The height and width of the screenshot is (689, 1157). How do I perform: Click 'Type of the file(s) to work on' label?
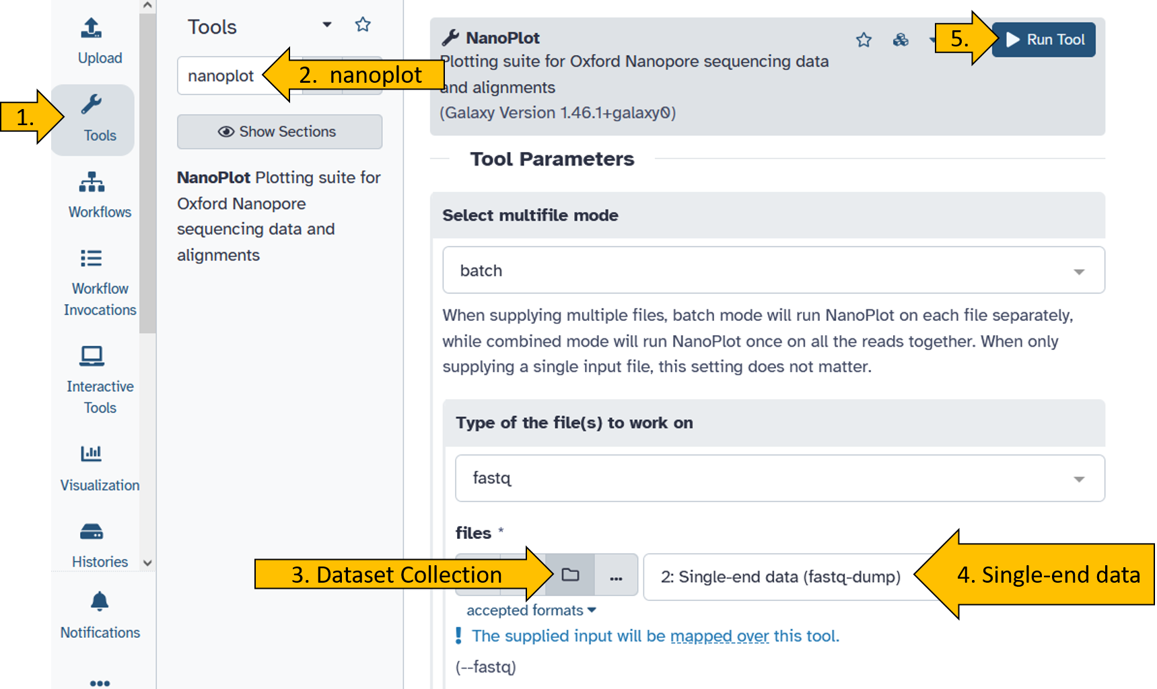pyautogui.click(x=574, y=423)
